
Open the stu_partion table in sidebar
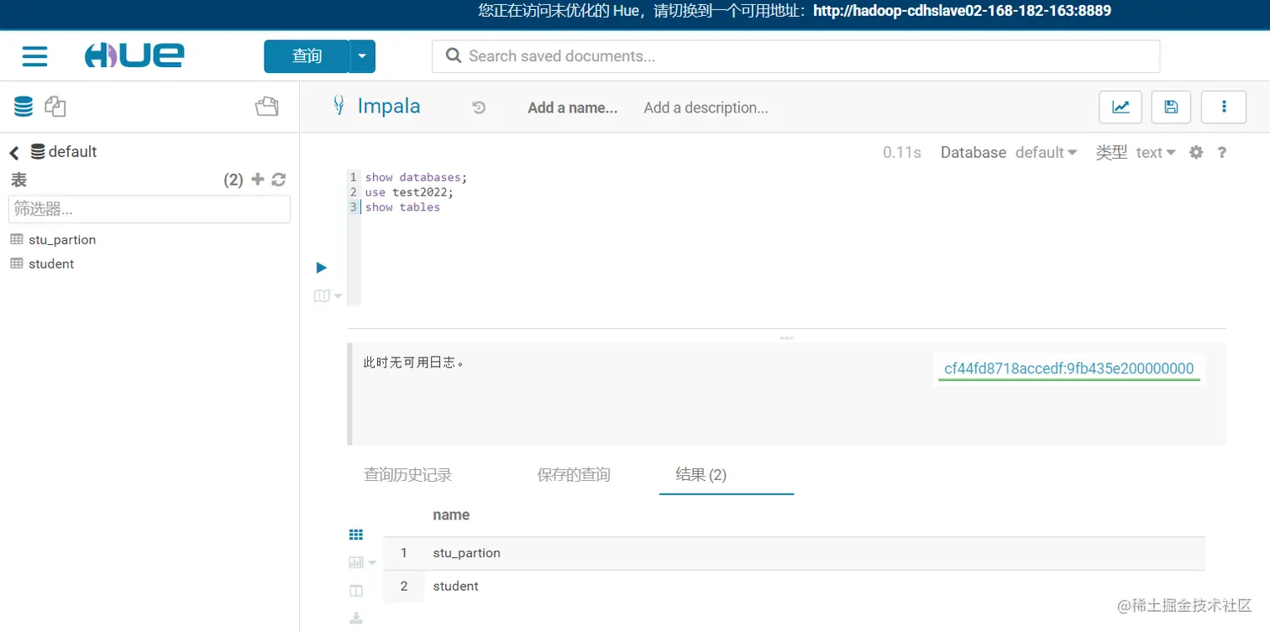click(62, 239)
